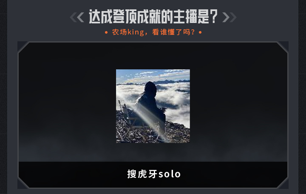306x194 pixels.
Task: Click the orange dot after 看谁懂了吗?
Action: click(200, 32)
